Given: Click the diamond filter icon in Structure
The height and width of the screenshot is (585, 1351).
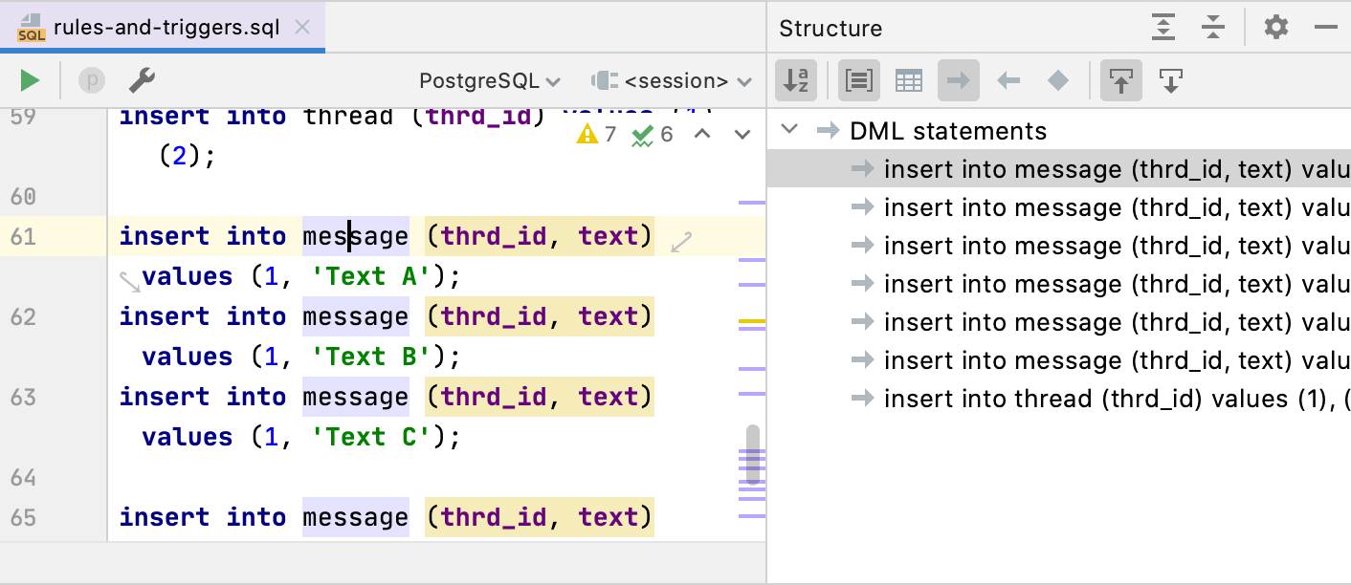Looking at the screenshot, I should point(1057,82).
